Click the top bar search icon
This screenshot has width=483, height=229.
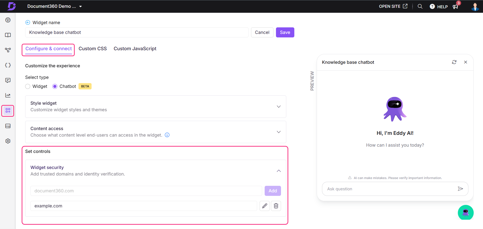coord(420,7)
